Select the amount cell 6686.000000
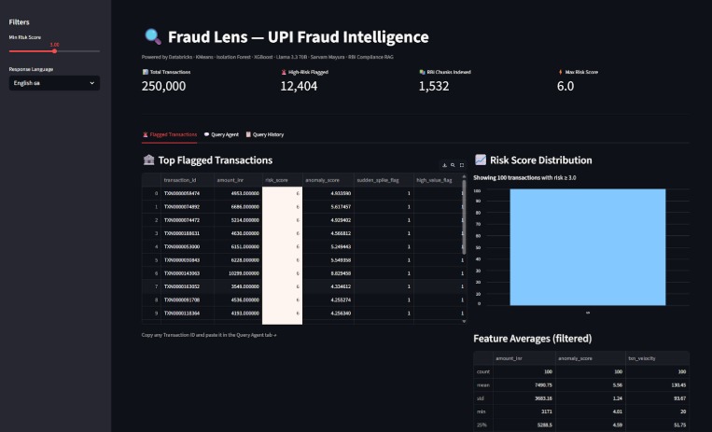The height and width of the screenshot is (432, 712). click(238, 207)
